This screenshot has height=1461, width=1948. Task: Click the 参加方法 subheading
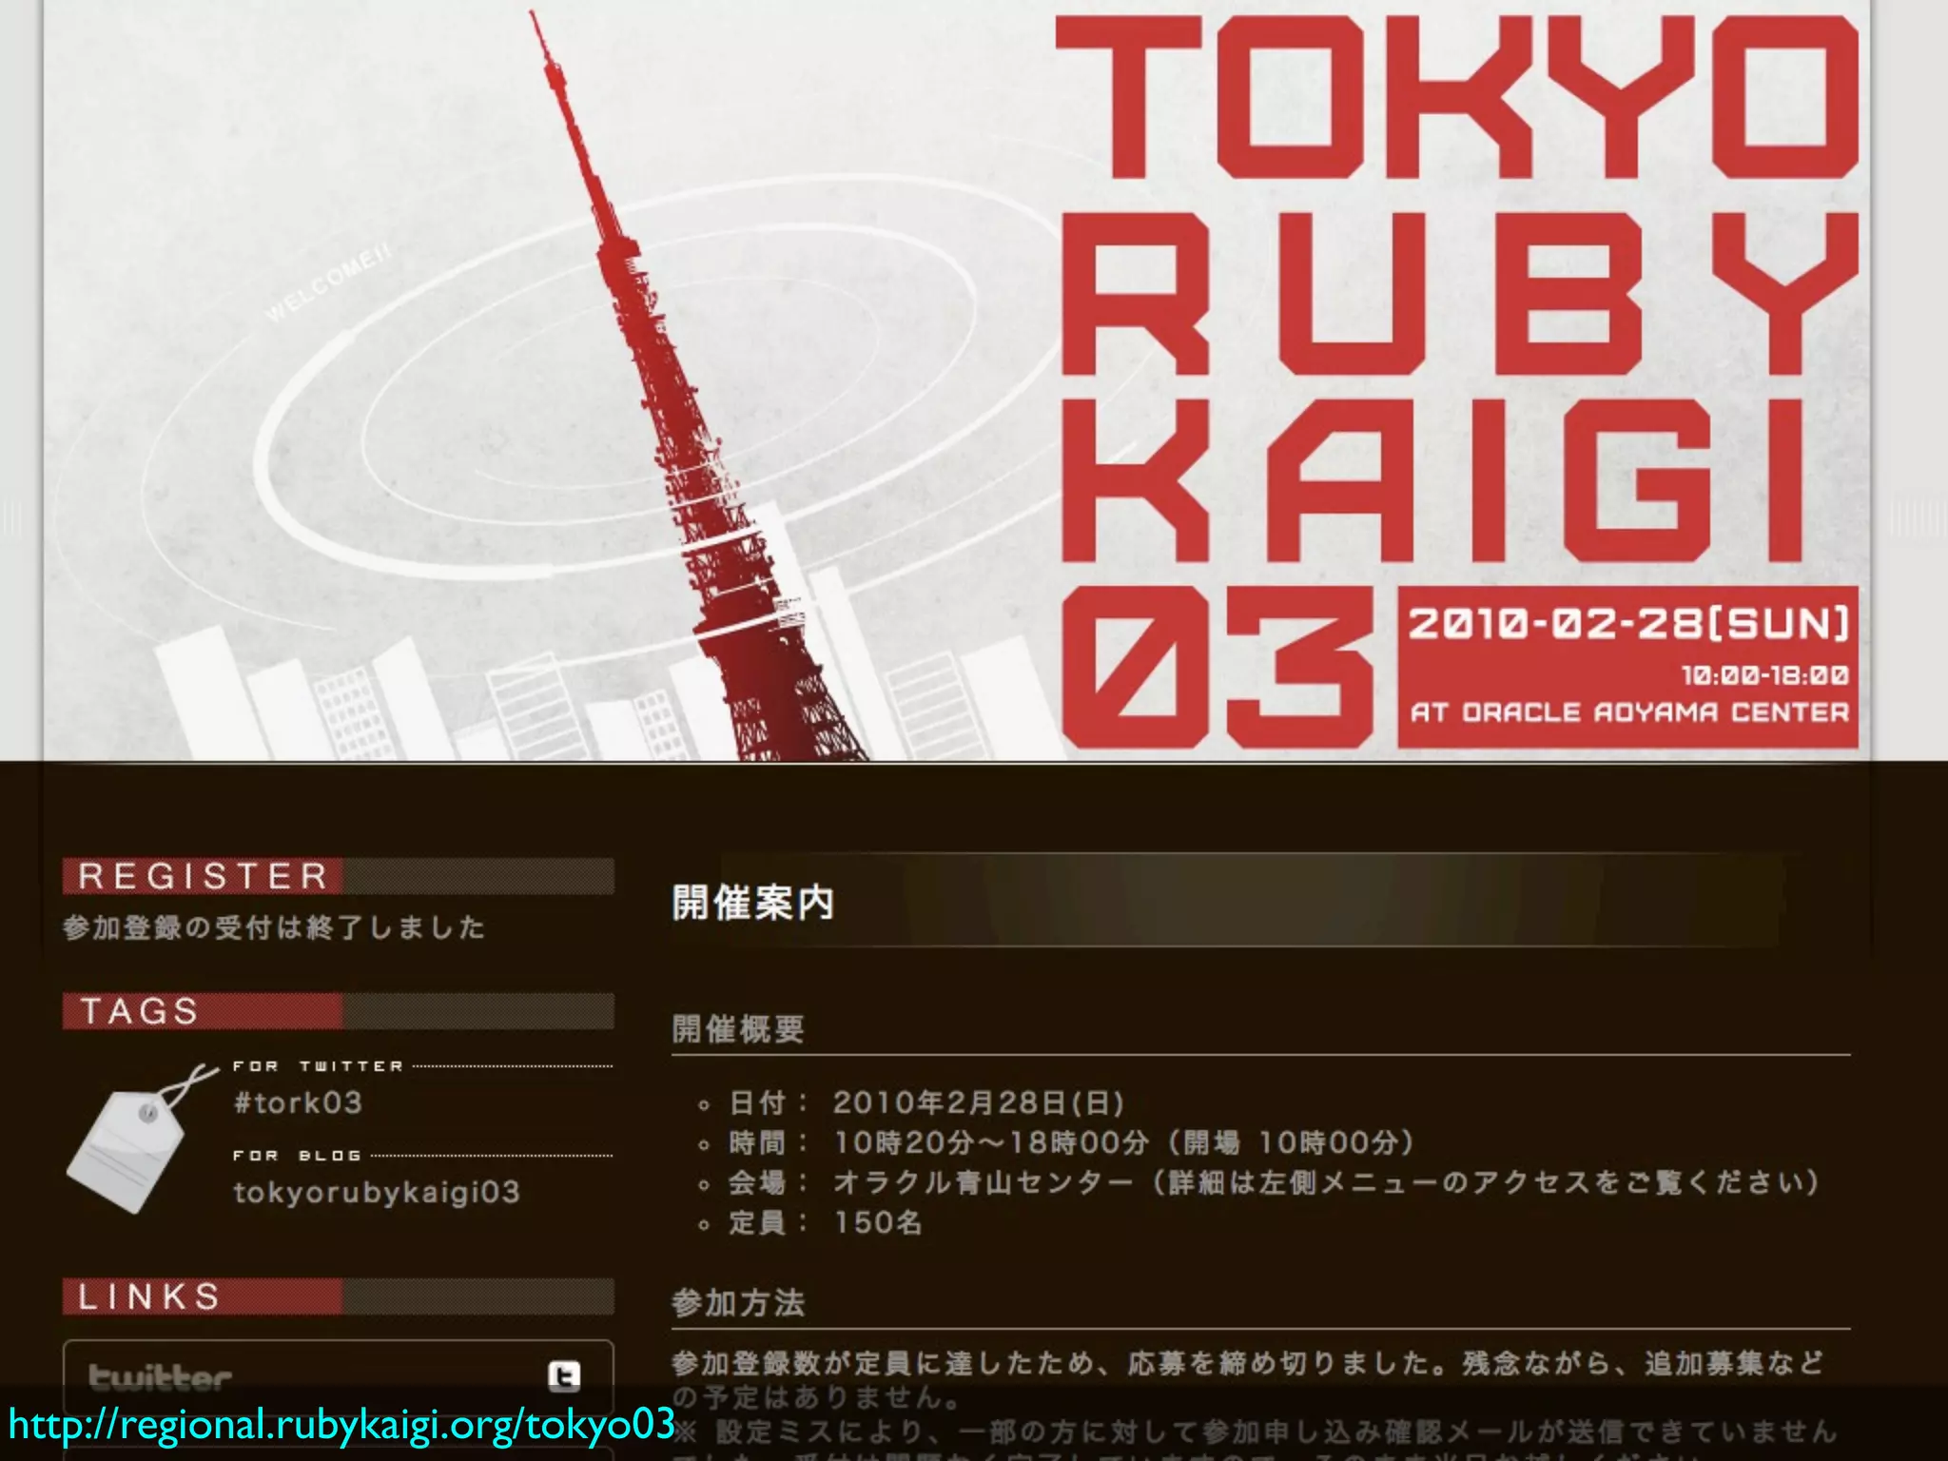pyautogui.click(x=738, y=1302)
